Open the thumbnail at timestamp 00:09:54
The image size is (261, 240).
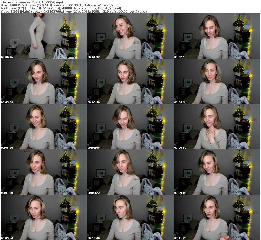(43, 217)
